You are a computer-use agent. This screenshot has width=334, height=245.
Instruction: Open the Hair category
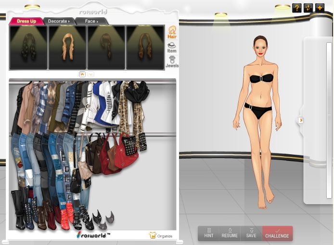click(x=172, y=32)
